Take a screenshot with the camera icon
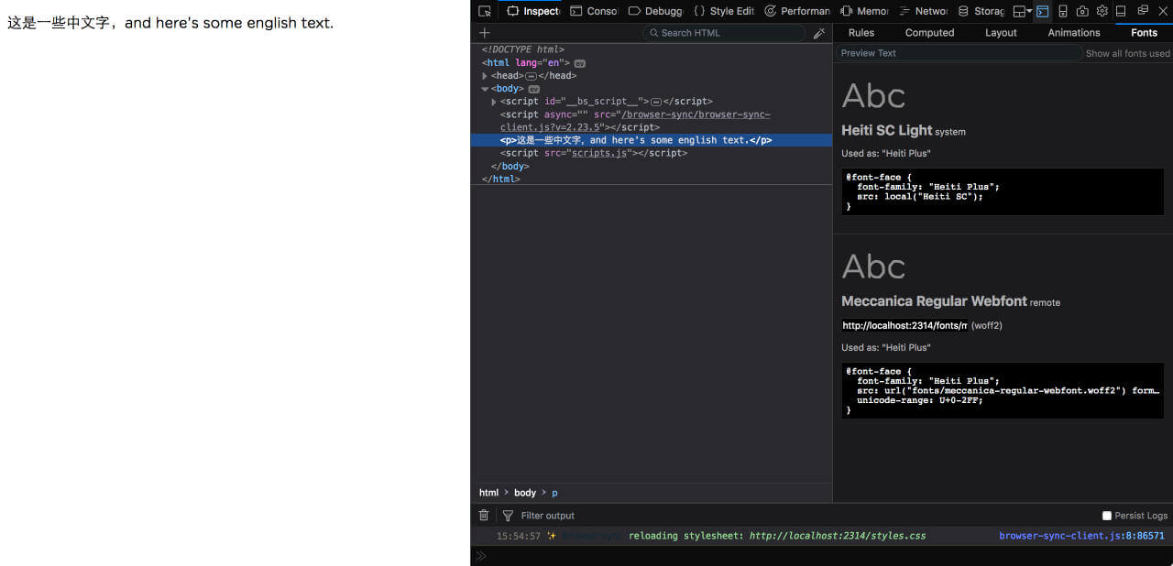Image resolution: width=1173 pixels, height=566 pixels. pos(1081,11)
